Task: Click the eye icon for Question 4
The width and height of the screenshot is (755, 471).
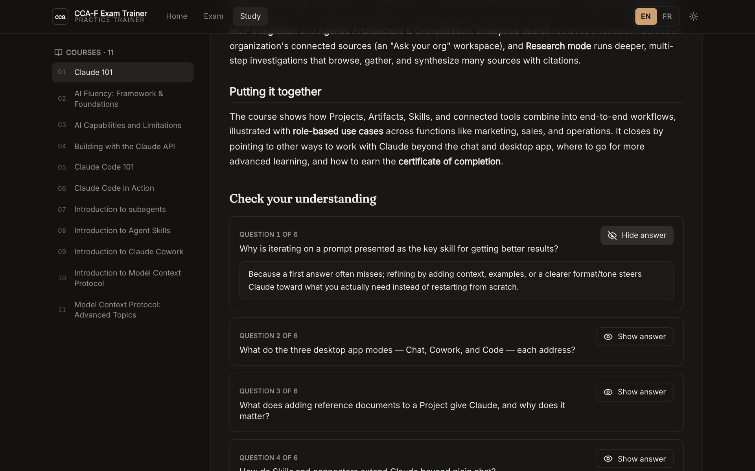Action: point(608,459)
